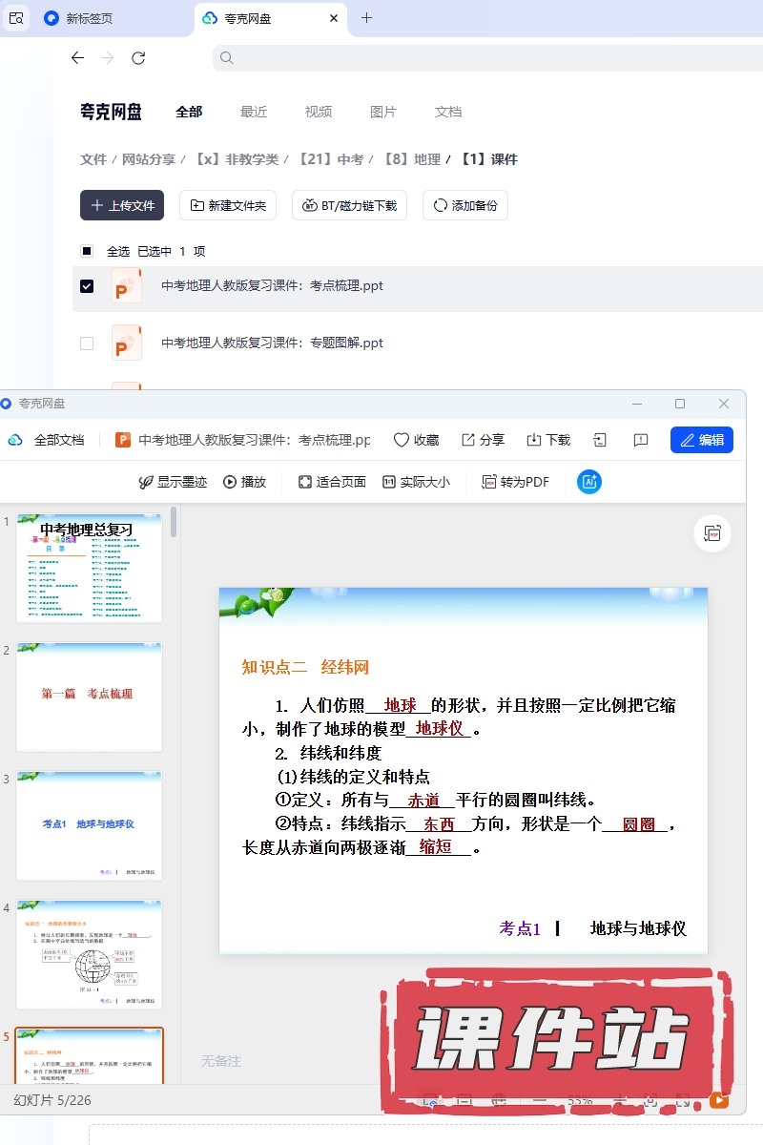Click the slide panel vertical scrollbar
The height and width of the screenshot is (1145, 763).
point(174,523)
